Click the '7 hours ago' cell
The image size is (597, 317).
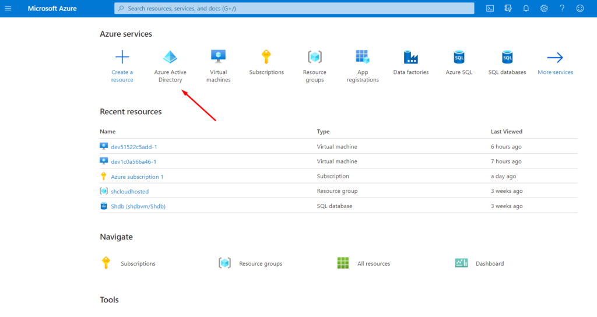pyautogui.click(x=506, y=161)
